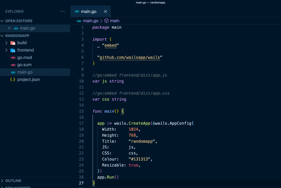Screen dimensions: 281x188
Task: Click Resizable value true
Action: click(133, 165)
